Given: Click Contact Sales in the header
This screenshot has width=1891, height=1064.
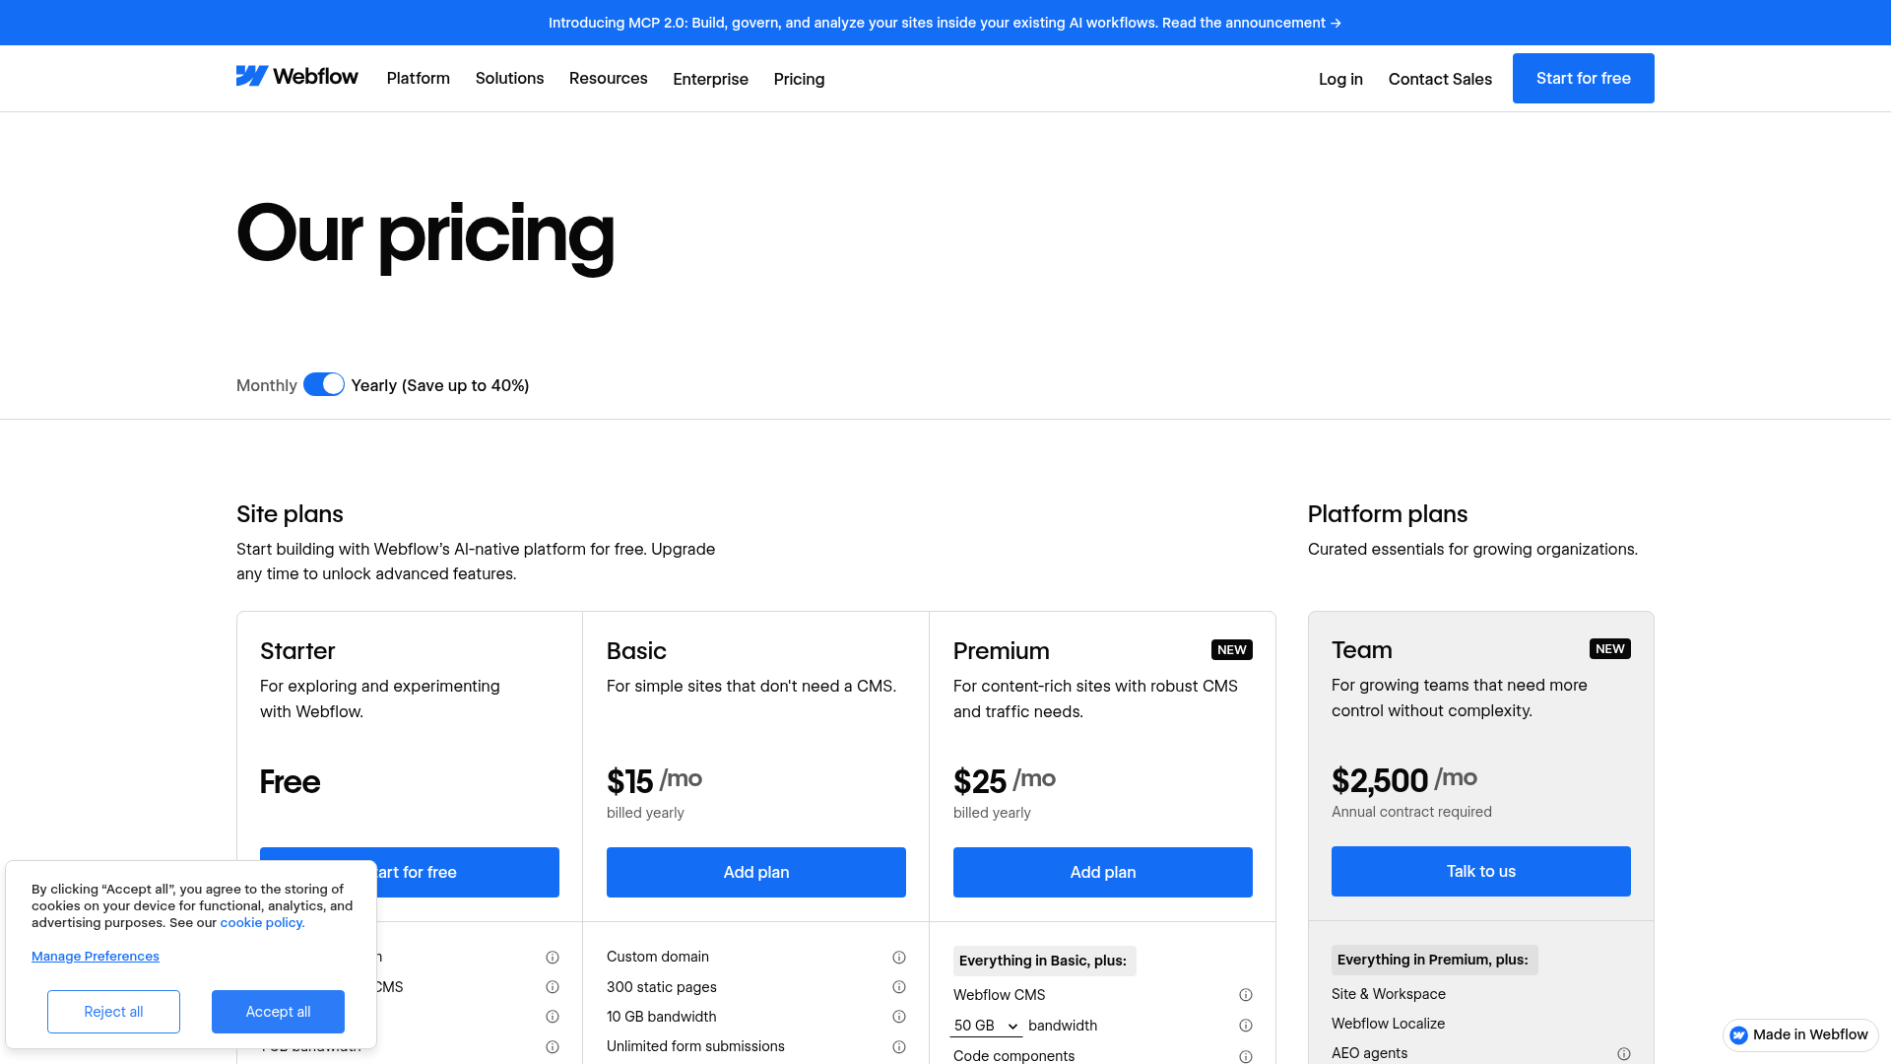Looking at the screenshot, I should click(1440, 79).
